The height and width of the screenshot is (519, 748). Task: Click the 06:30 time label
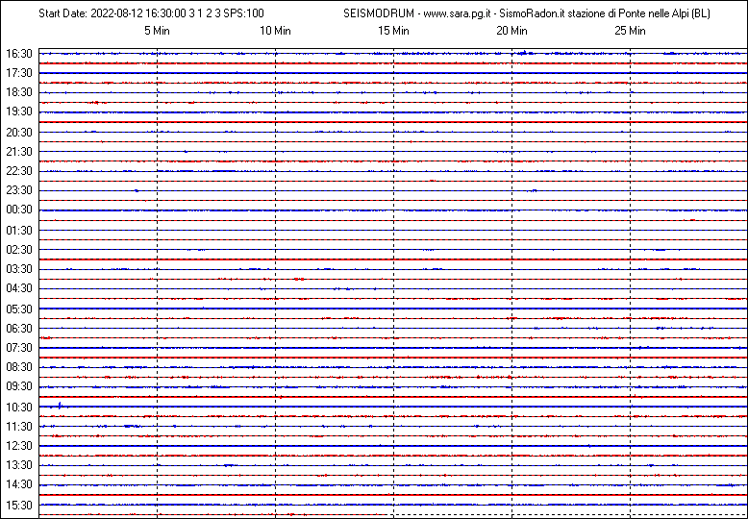coord(19,328)
